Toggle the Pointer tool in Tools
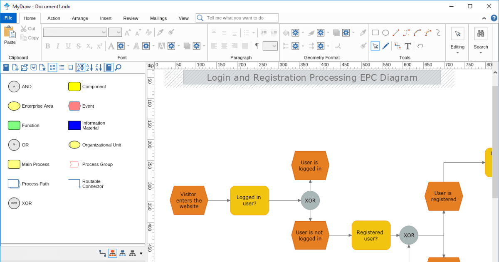499x262 pixels. pyautogui.click(x=375, y=46)
